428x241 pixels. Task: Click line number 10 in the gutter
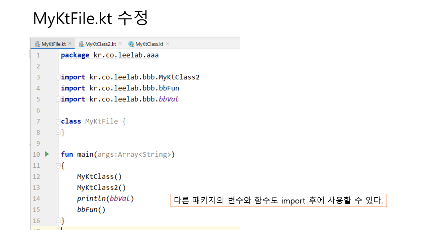coord(36,154)
